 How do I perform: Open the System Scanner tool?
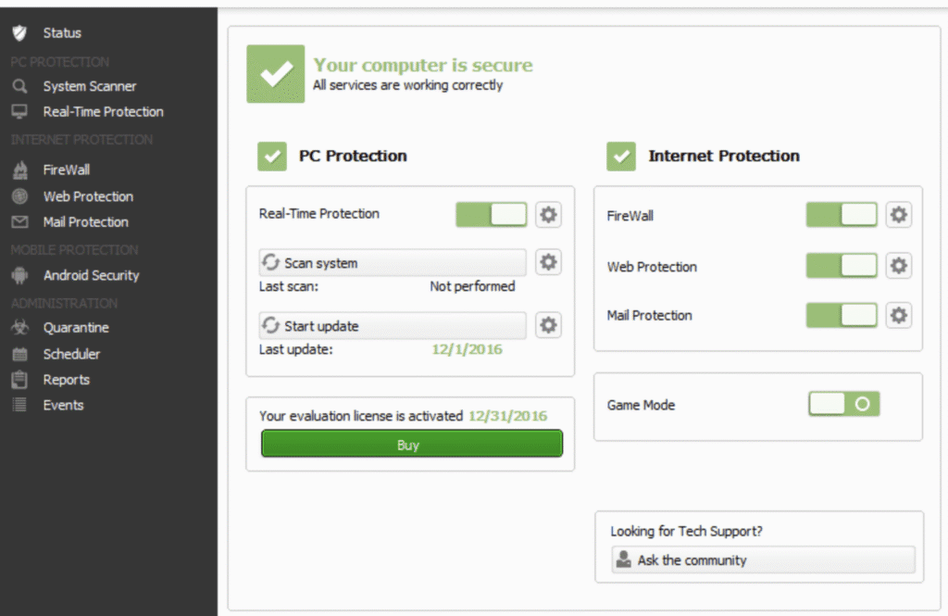click(x=88, y=85)
